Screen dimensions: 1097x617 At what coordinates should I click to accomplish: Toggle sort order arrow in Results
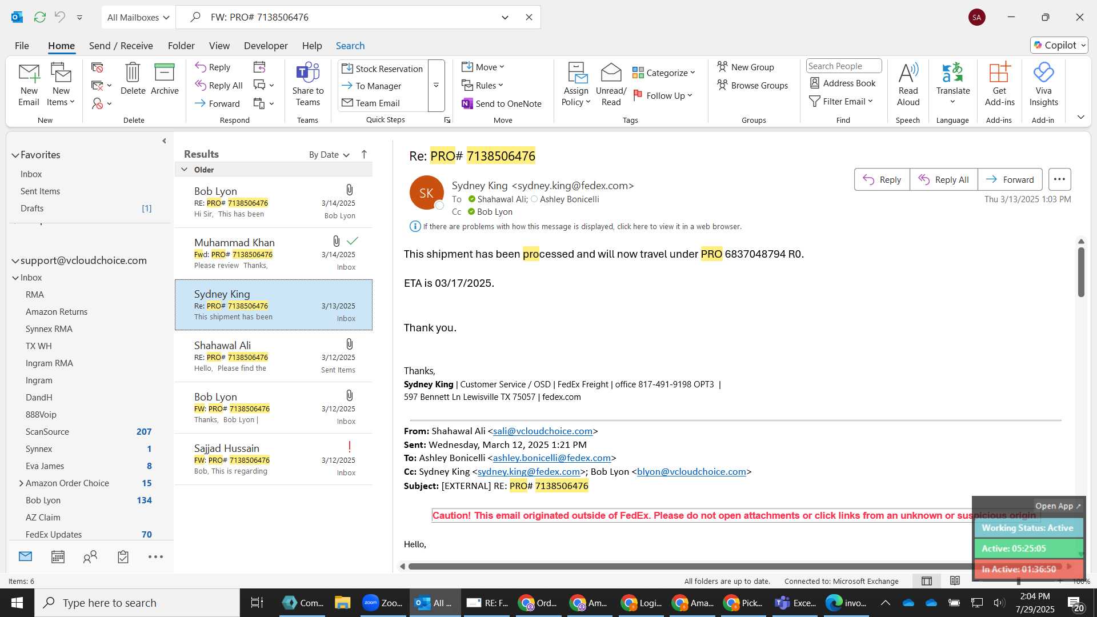(x=364, y=154)
